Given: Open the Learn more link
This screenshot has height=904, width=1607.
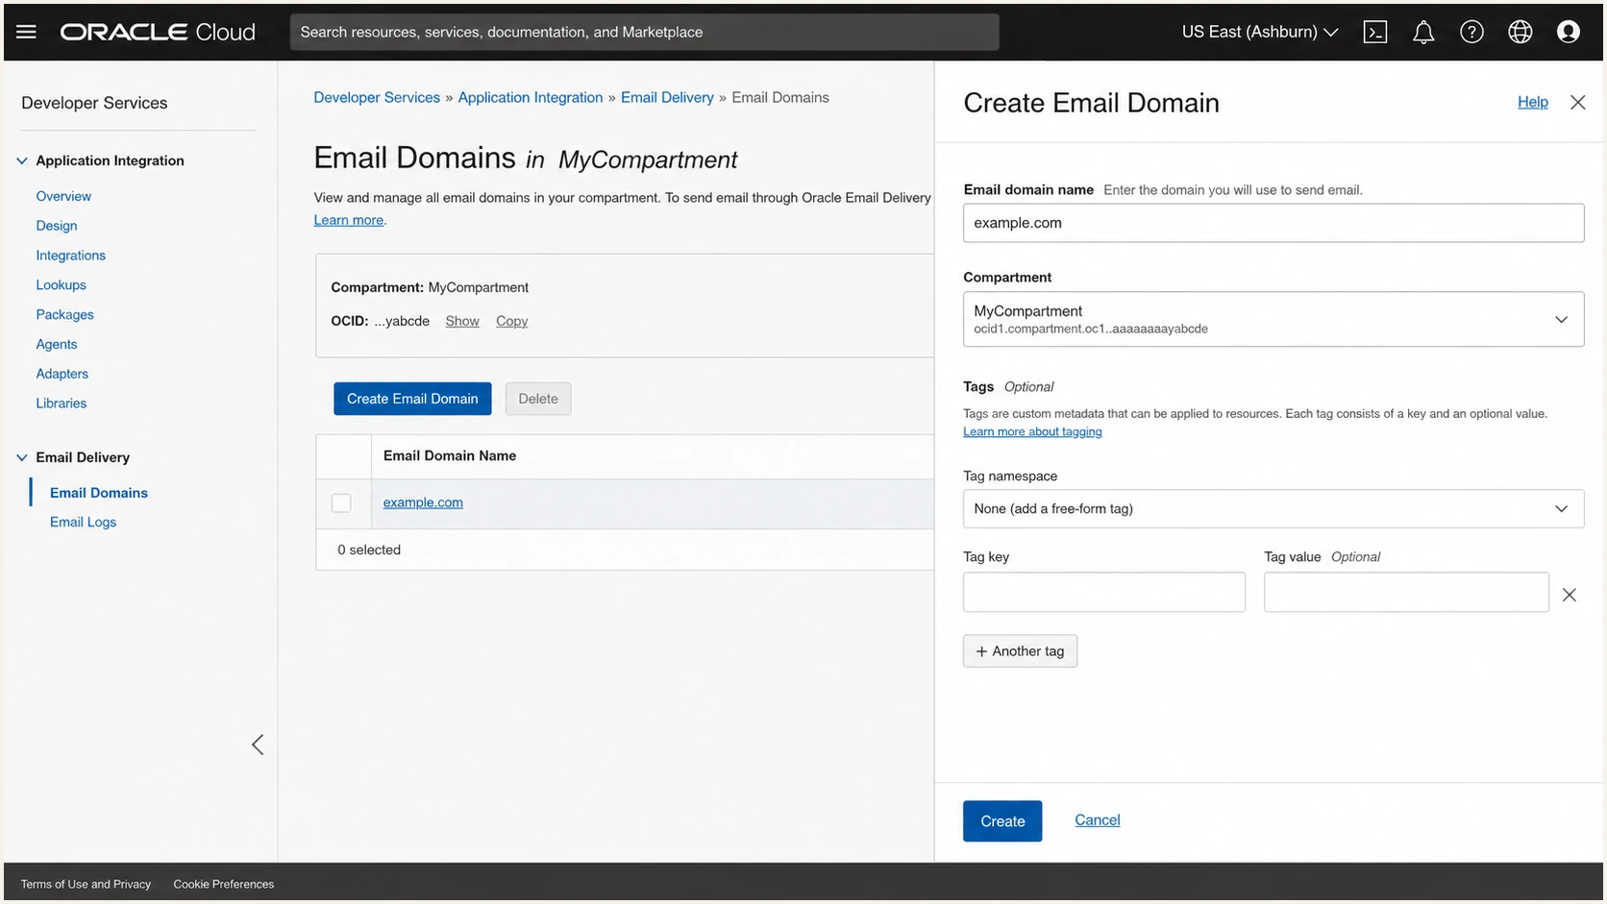Looking at the screenshot, I should [348, 220].
